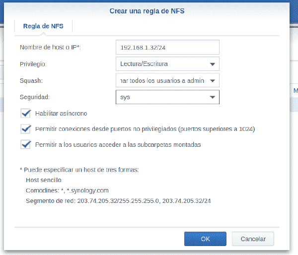Edit the Nombre de host o IP field
The image size is (298, 255).
[167, 47]
